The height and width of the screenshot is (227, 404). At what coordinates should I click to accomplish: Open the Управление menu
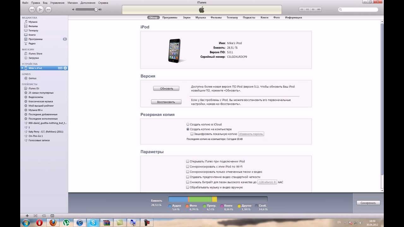[57, 3]
